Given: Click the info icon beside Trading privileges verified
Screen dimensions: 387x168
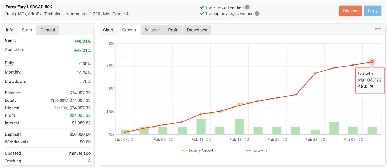Looking at the screenshot, I should coord(257,13).
